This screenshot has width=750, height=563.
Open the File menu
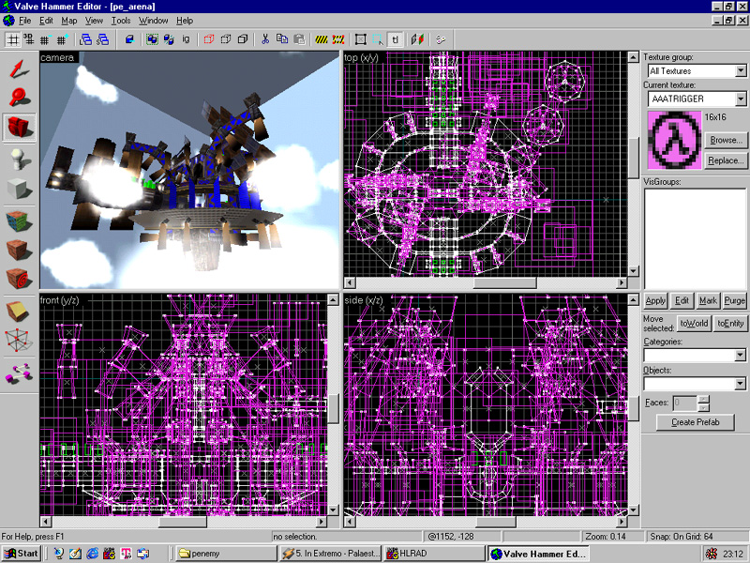click(25, 21)
